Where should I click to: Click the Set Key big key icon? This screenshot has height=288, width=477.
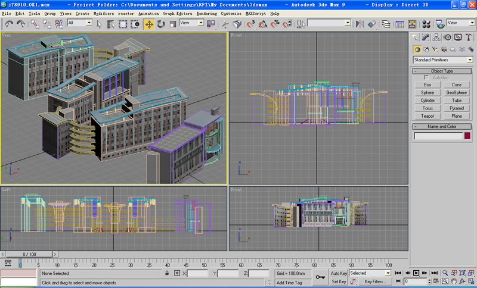click(321, 277)
